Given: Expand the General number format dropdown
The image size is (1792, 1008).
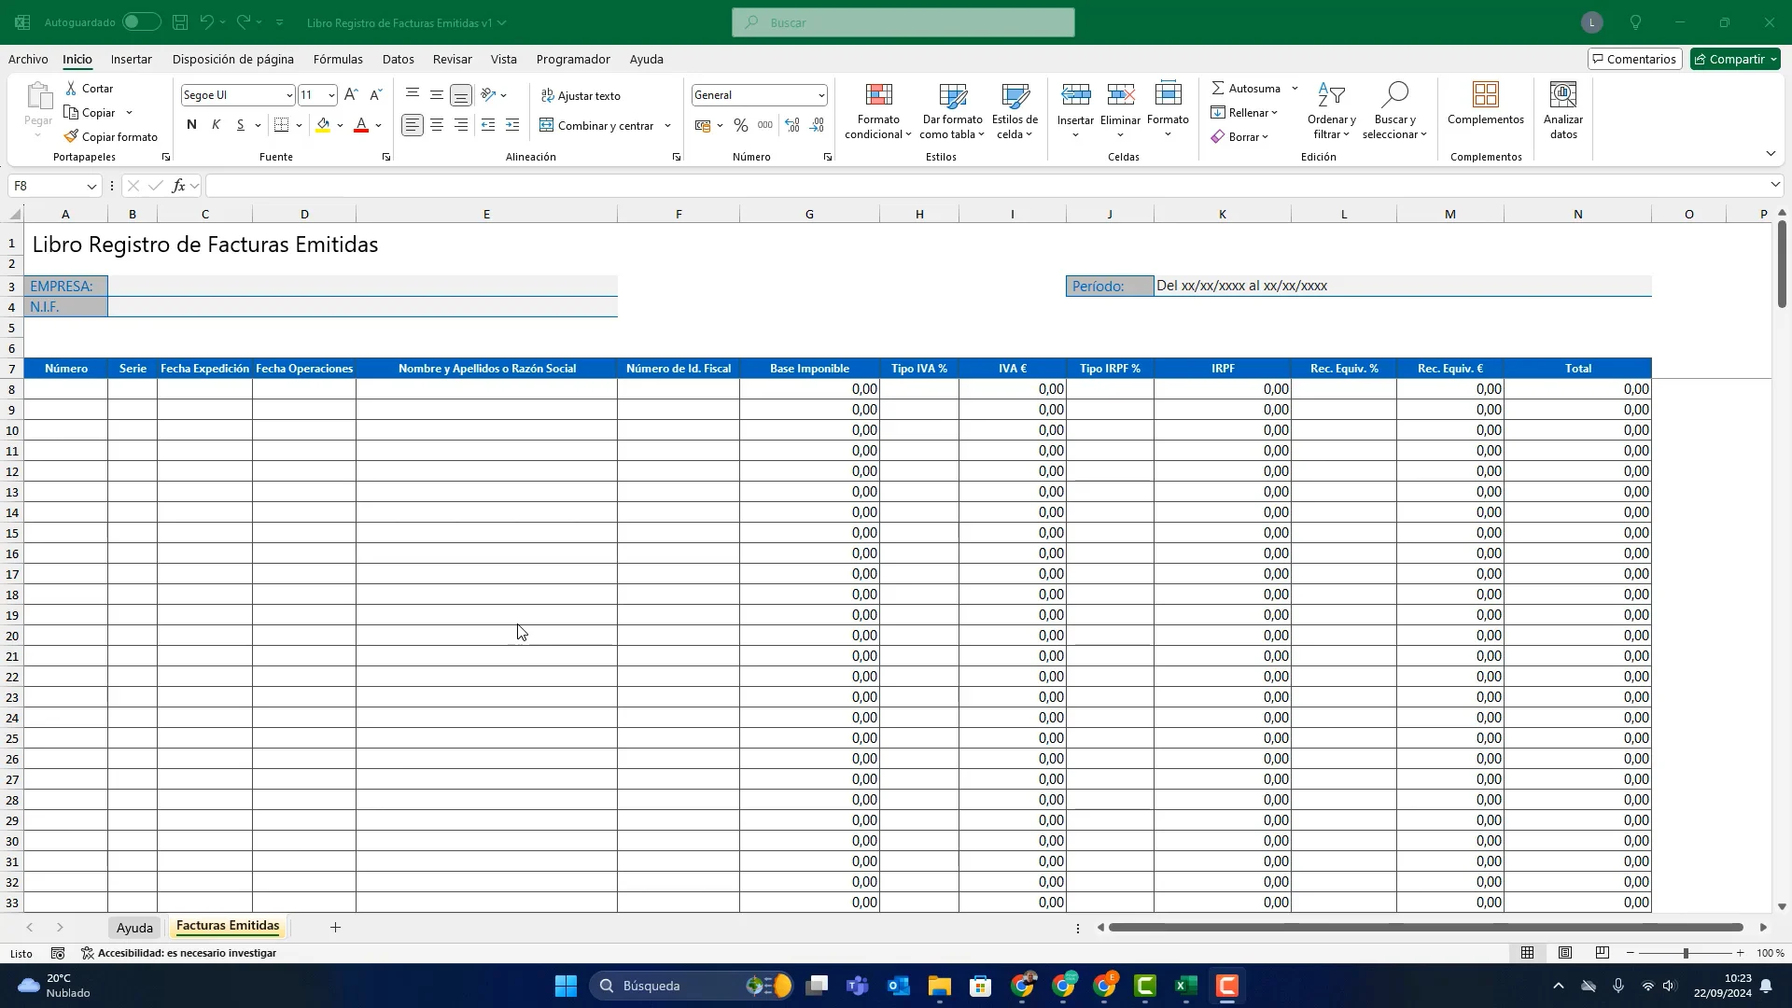Looking at the screenshot, I should [821, 95].
